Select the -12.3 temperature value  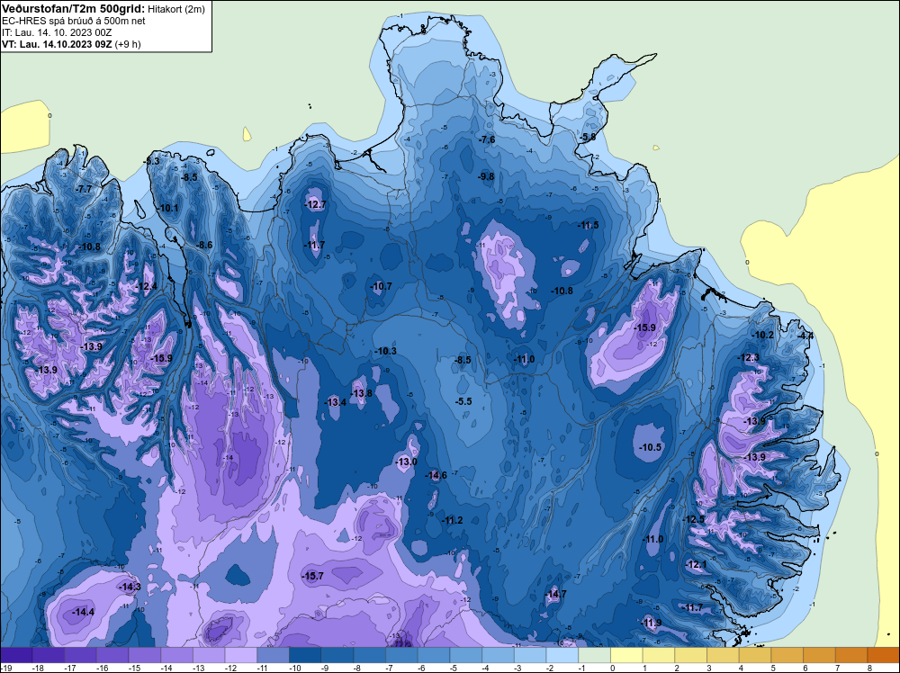(749, 357)
